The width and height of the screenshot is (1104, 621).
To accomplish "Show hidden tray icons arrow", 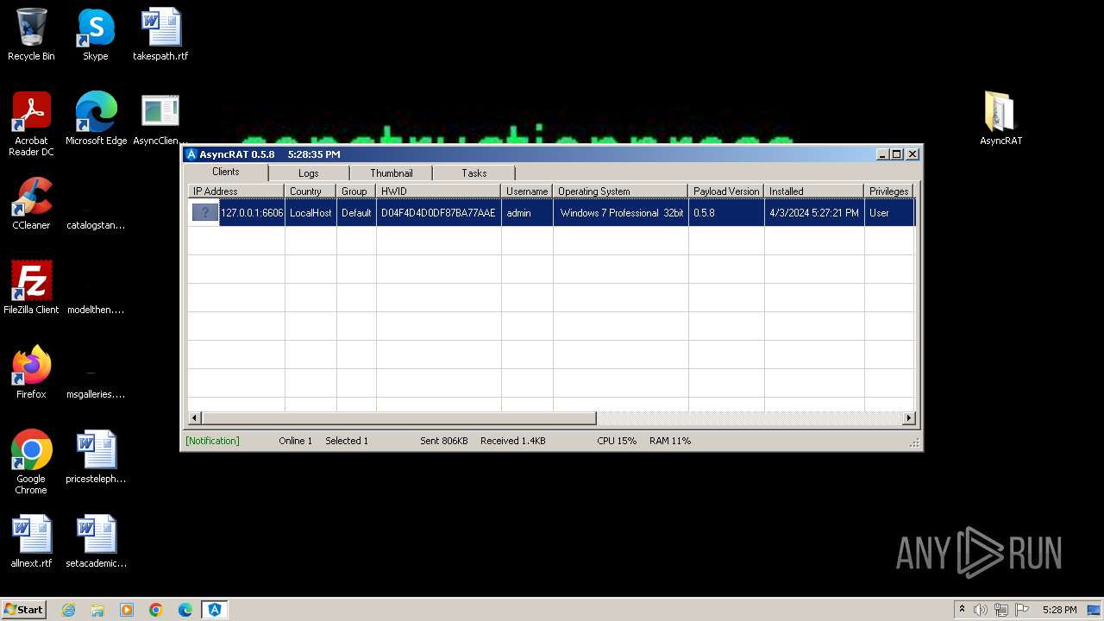I will pyautogui.click(x=962, y=610).
